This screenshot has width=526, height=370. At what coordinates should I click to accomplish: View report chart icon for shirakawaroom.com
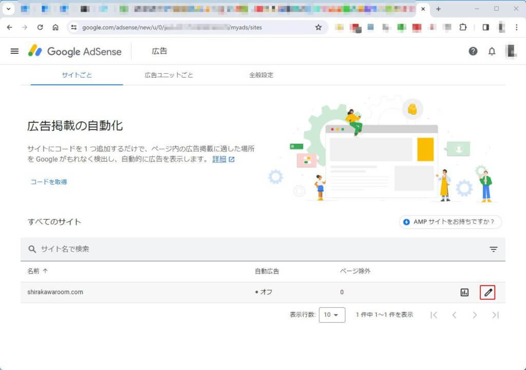click(x=464, y=293)
